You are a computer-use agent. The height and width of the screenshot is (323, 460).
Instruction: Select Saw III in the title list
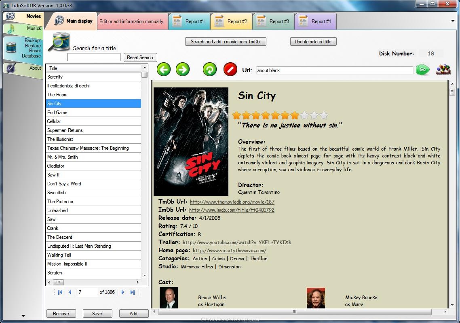[x=94, y=175]
